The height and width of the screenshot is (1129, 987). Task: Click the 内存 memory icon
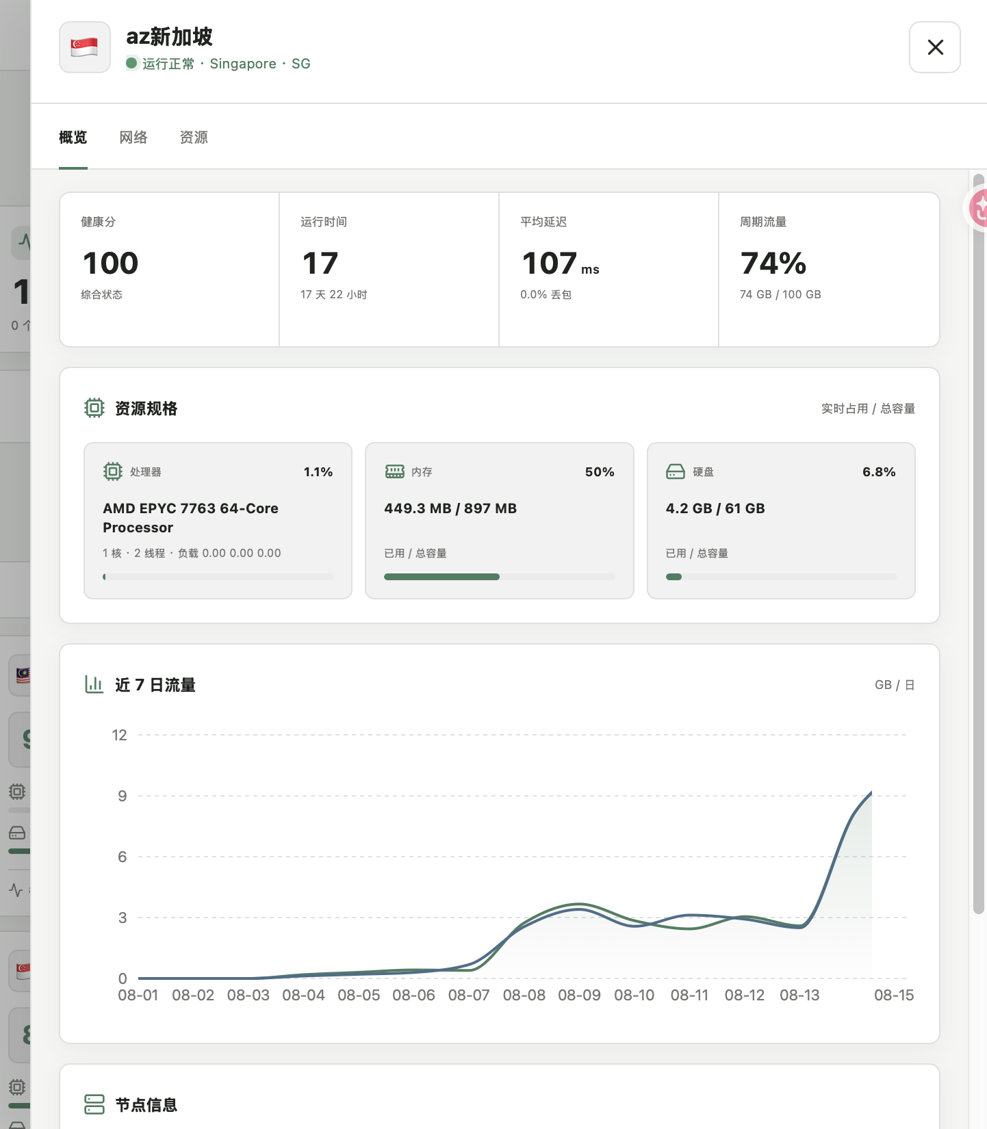point(395,471)
